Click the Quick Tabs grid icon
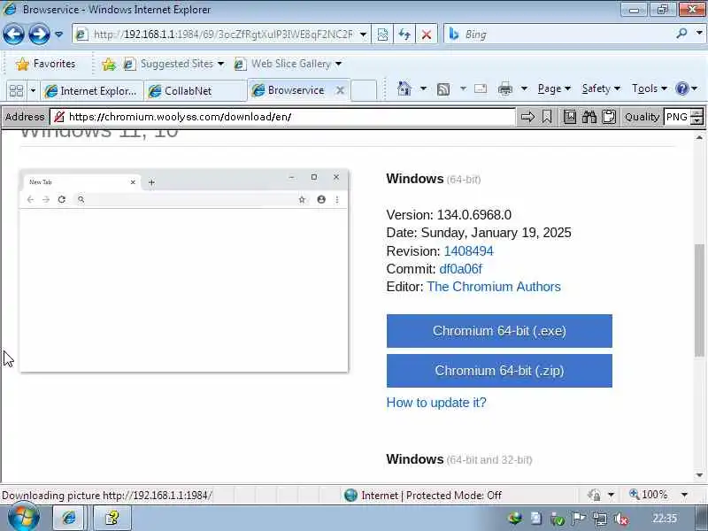Viewport: 708px width, 531px height. click(x=16, y=91)
